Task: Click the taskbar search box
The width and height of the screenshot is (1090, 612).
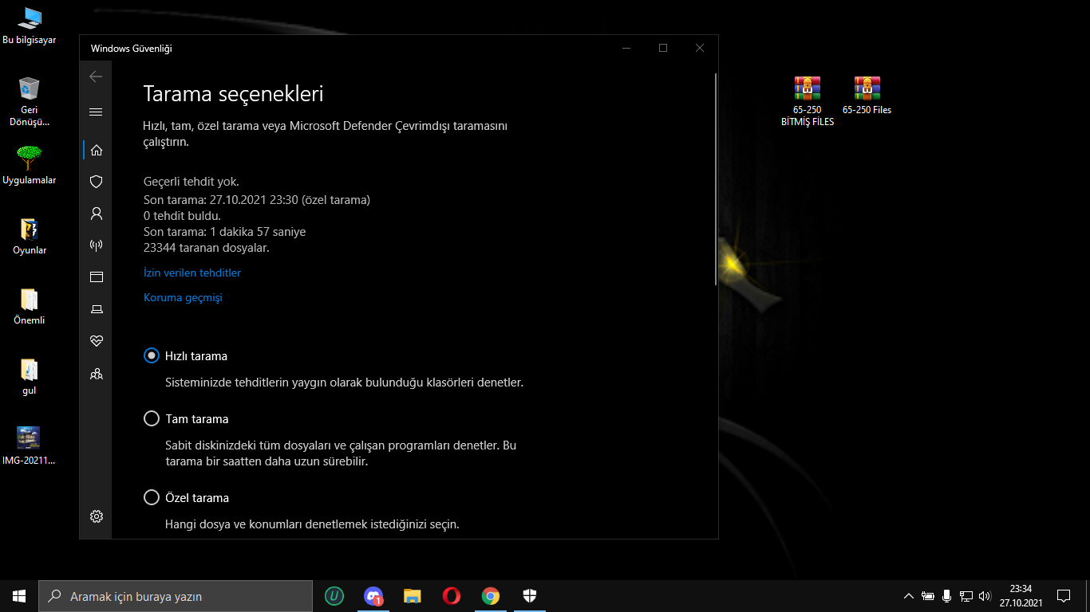Action: click(176, 596)
